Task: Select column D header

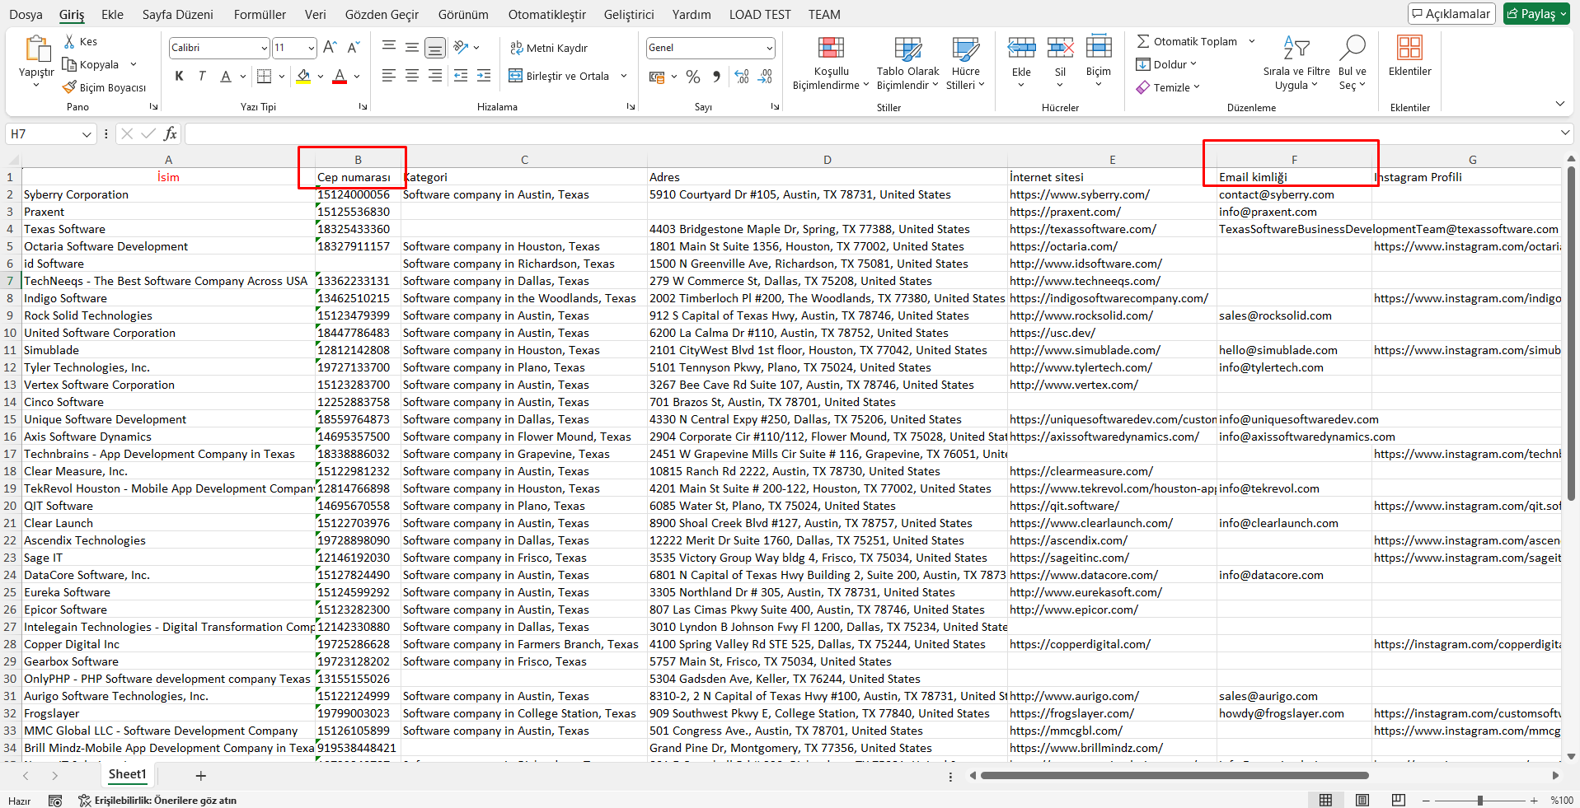Action: [x=827, y=160]
